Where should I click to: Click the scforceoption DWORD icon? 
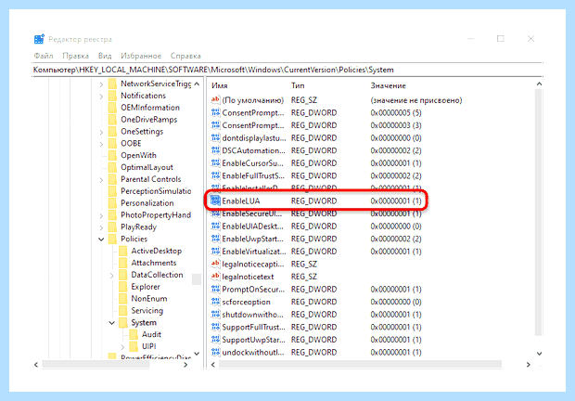tap(215, 302)
